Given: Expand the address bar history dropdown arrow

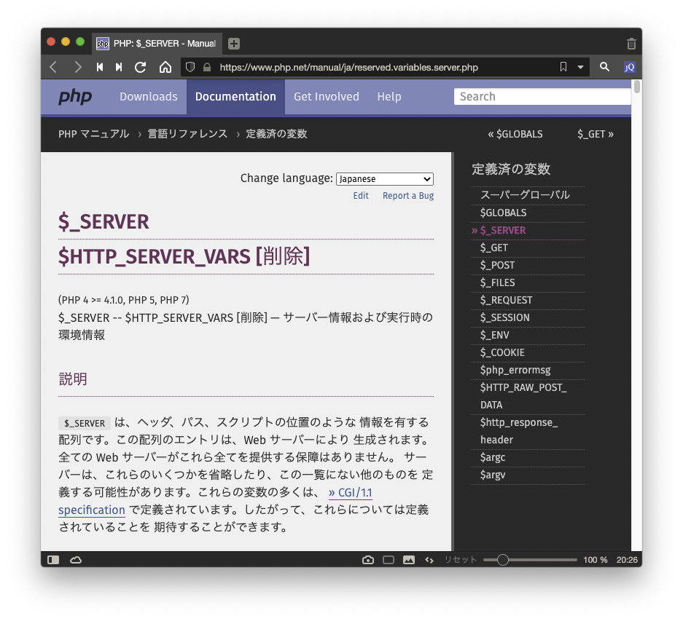Looking at the screenshot, I should click(x=581, y=67).
